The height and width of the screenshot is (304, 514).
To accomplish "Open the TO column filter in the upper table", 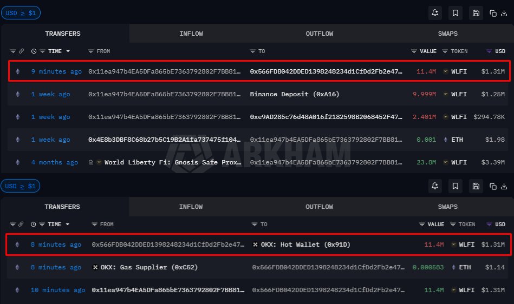I will [252, 51].
